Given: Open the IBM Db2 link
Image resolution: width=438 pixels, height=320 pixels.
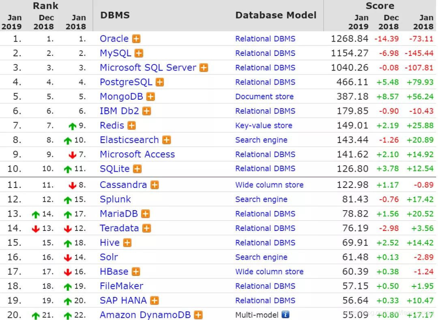Looking at the screenshot, I should tap(119, 111).
